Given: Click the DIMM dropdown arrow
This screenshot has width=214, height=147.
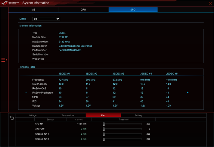Looking at the screenshot, I should coord(58,19).
